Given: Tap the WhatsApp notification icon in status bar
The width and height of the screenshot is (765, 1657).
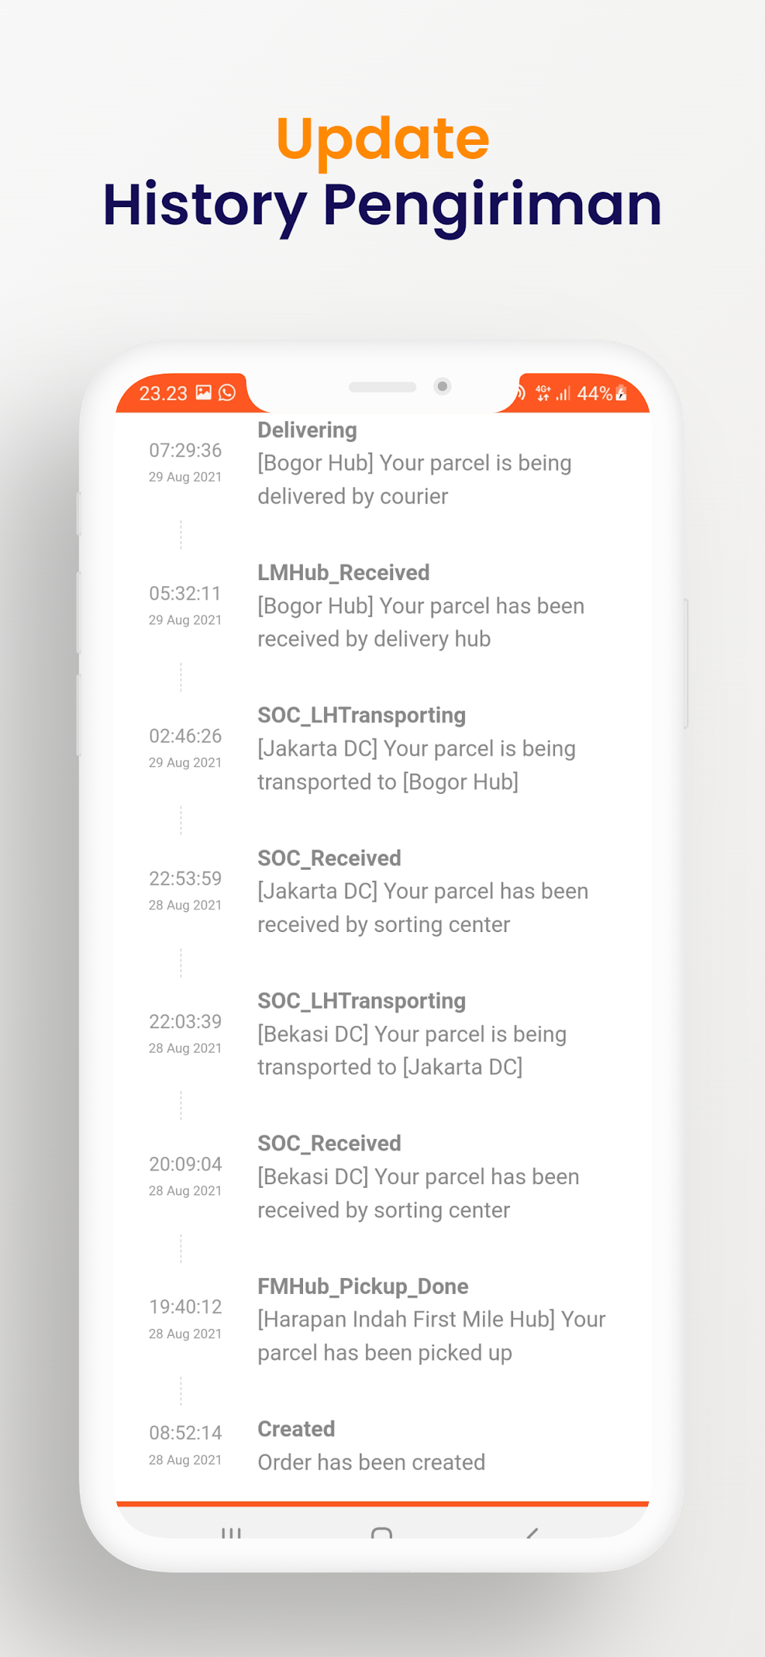Looking at the screenshot, I should pos(226,392).
